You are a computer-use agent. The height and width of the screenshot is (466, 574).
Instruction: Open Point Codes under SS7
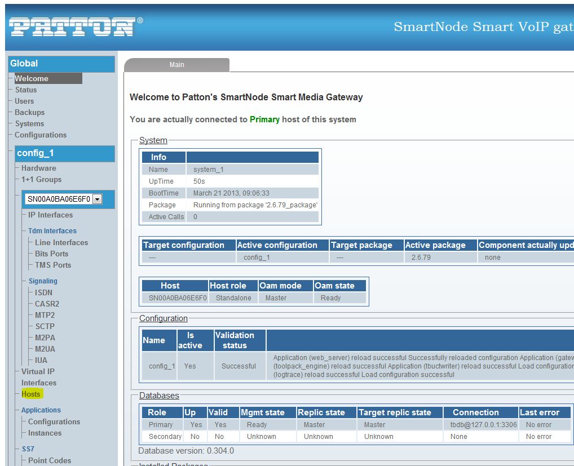(50, 460)
